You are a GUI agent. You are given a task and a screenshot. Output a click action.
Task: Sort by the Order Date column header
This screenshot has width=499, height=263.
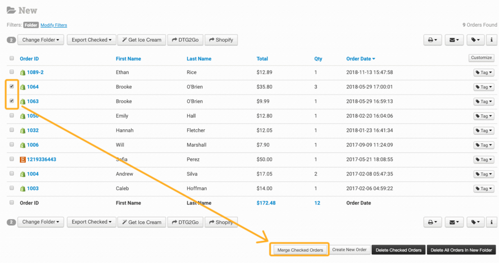pos(360,59)
